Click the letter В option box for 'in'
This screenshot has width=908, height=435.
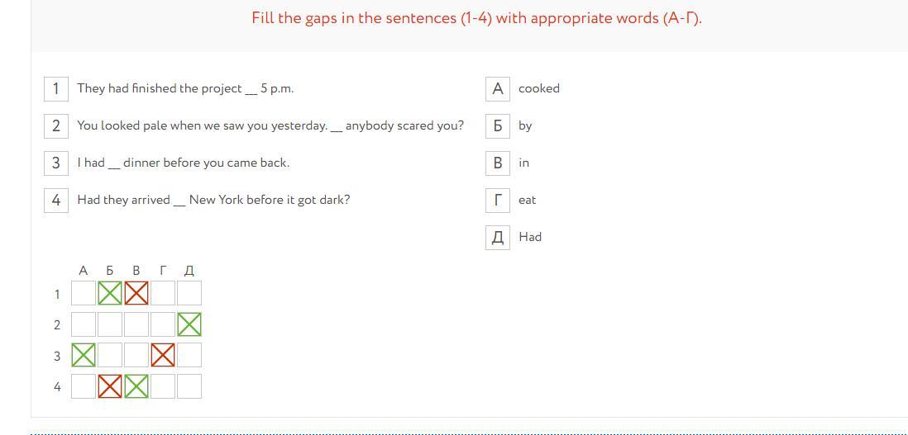point(498,163)
